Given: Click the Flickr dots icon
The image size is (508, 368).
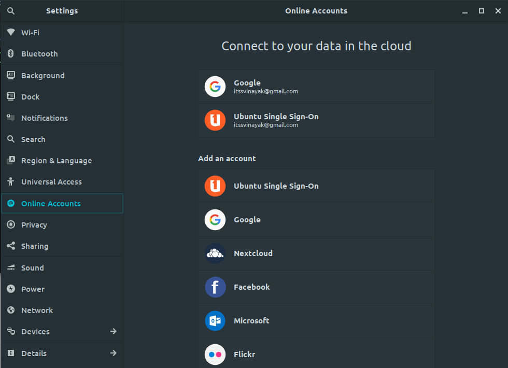Looking at the screenshot, I should coord(215,355).
